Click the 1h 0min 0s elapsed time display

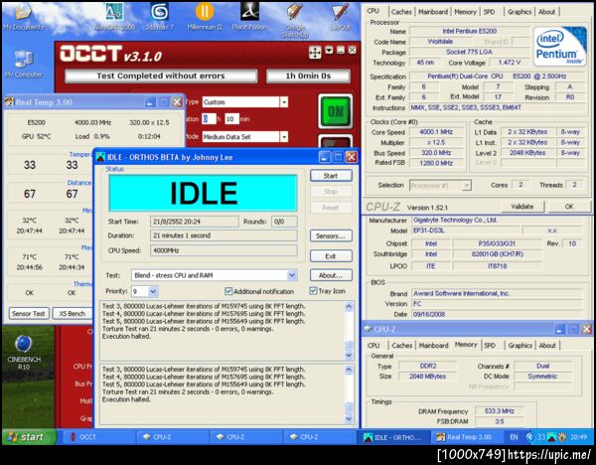pyautogui.click(x=308, y=76)
